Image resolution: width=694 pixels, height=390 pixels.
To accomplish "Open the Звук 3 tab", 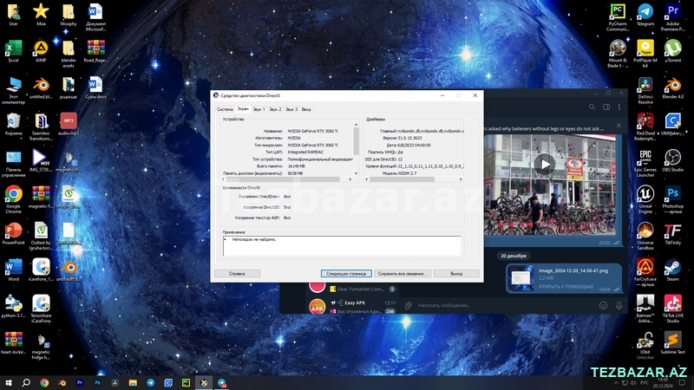I will click(291, 109).
